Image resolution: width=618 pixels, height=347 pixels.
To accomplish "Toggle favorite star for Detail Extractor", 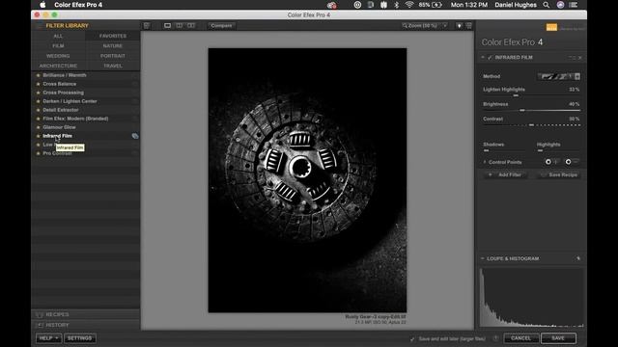I will tap(39, 110).
